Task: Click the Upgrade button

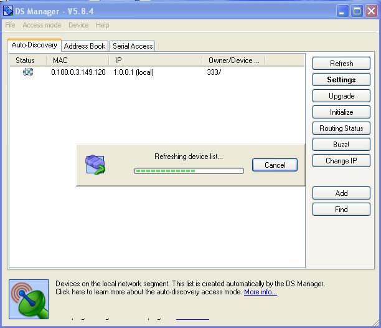Action: (x=341, y=96)
